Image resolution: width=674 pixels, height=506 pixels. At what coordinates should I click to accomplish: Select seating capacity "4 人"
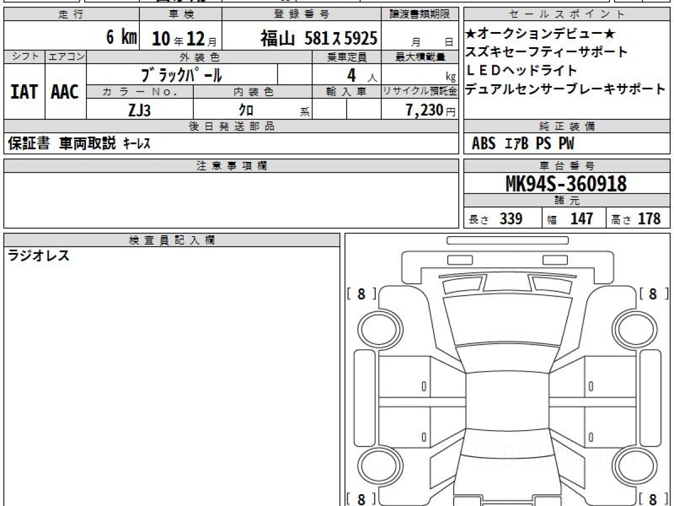363,75
